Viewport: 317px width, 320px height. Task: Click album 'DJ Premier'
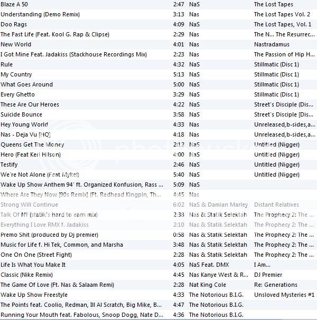[268, 274]
